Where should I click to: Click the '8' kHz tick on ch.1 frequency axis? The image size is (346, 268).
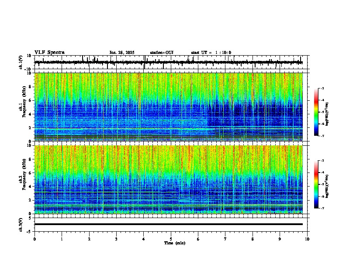coord(31,87)
